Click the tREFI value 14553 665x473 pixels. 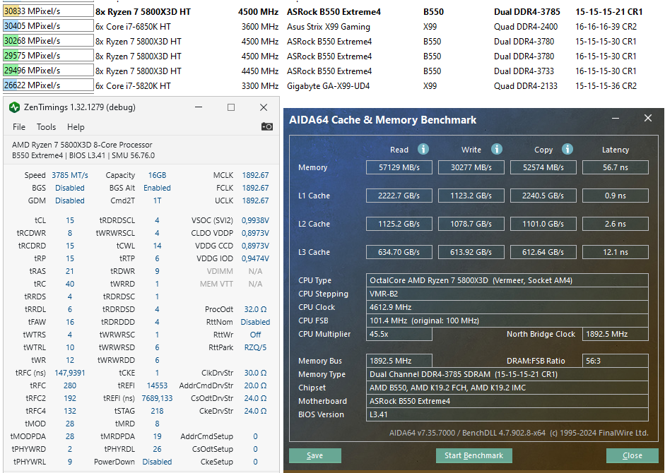point(157,385)
